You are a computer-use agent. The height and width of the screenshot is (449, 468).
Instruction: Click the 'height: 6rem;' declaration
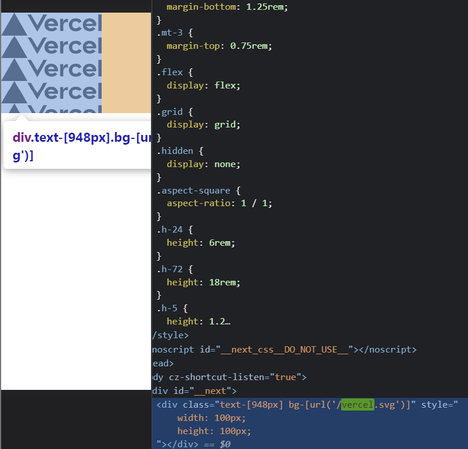click(201, 243)
